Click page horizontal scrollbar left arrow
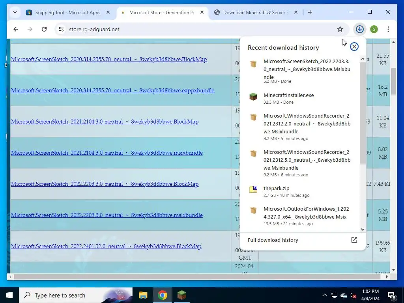 (x=10, y=277)
